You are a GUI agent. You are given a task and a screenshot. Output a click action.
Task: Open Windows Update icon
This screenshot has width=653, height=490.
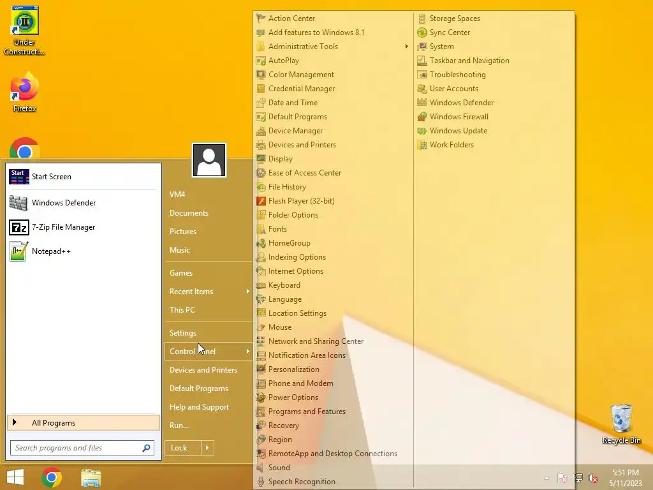tap(422, 131)
